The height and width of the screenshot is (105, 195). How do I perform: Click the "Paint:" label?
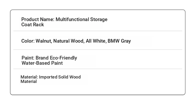point(28,58)
